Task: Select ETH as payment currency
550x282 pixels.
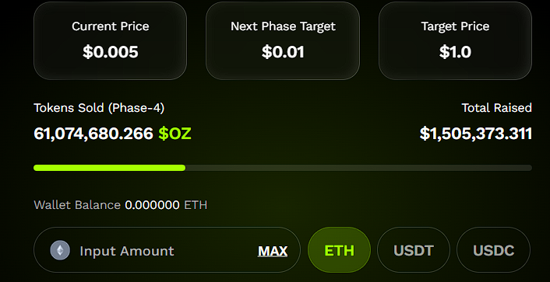Action: 339,250
